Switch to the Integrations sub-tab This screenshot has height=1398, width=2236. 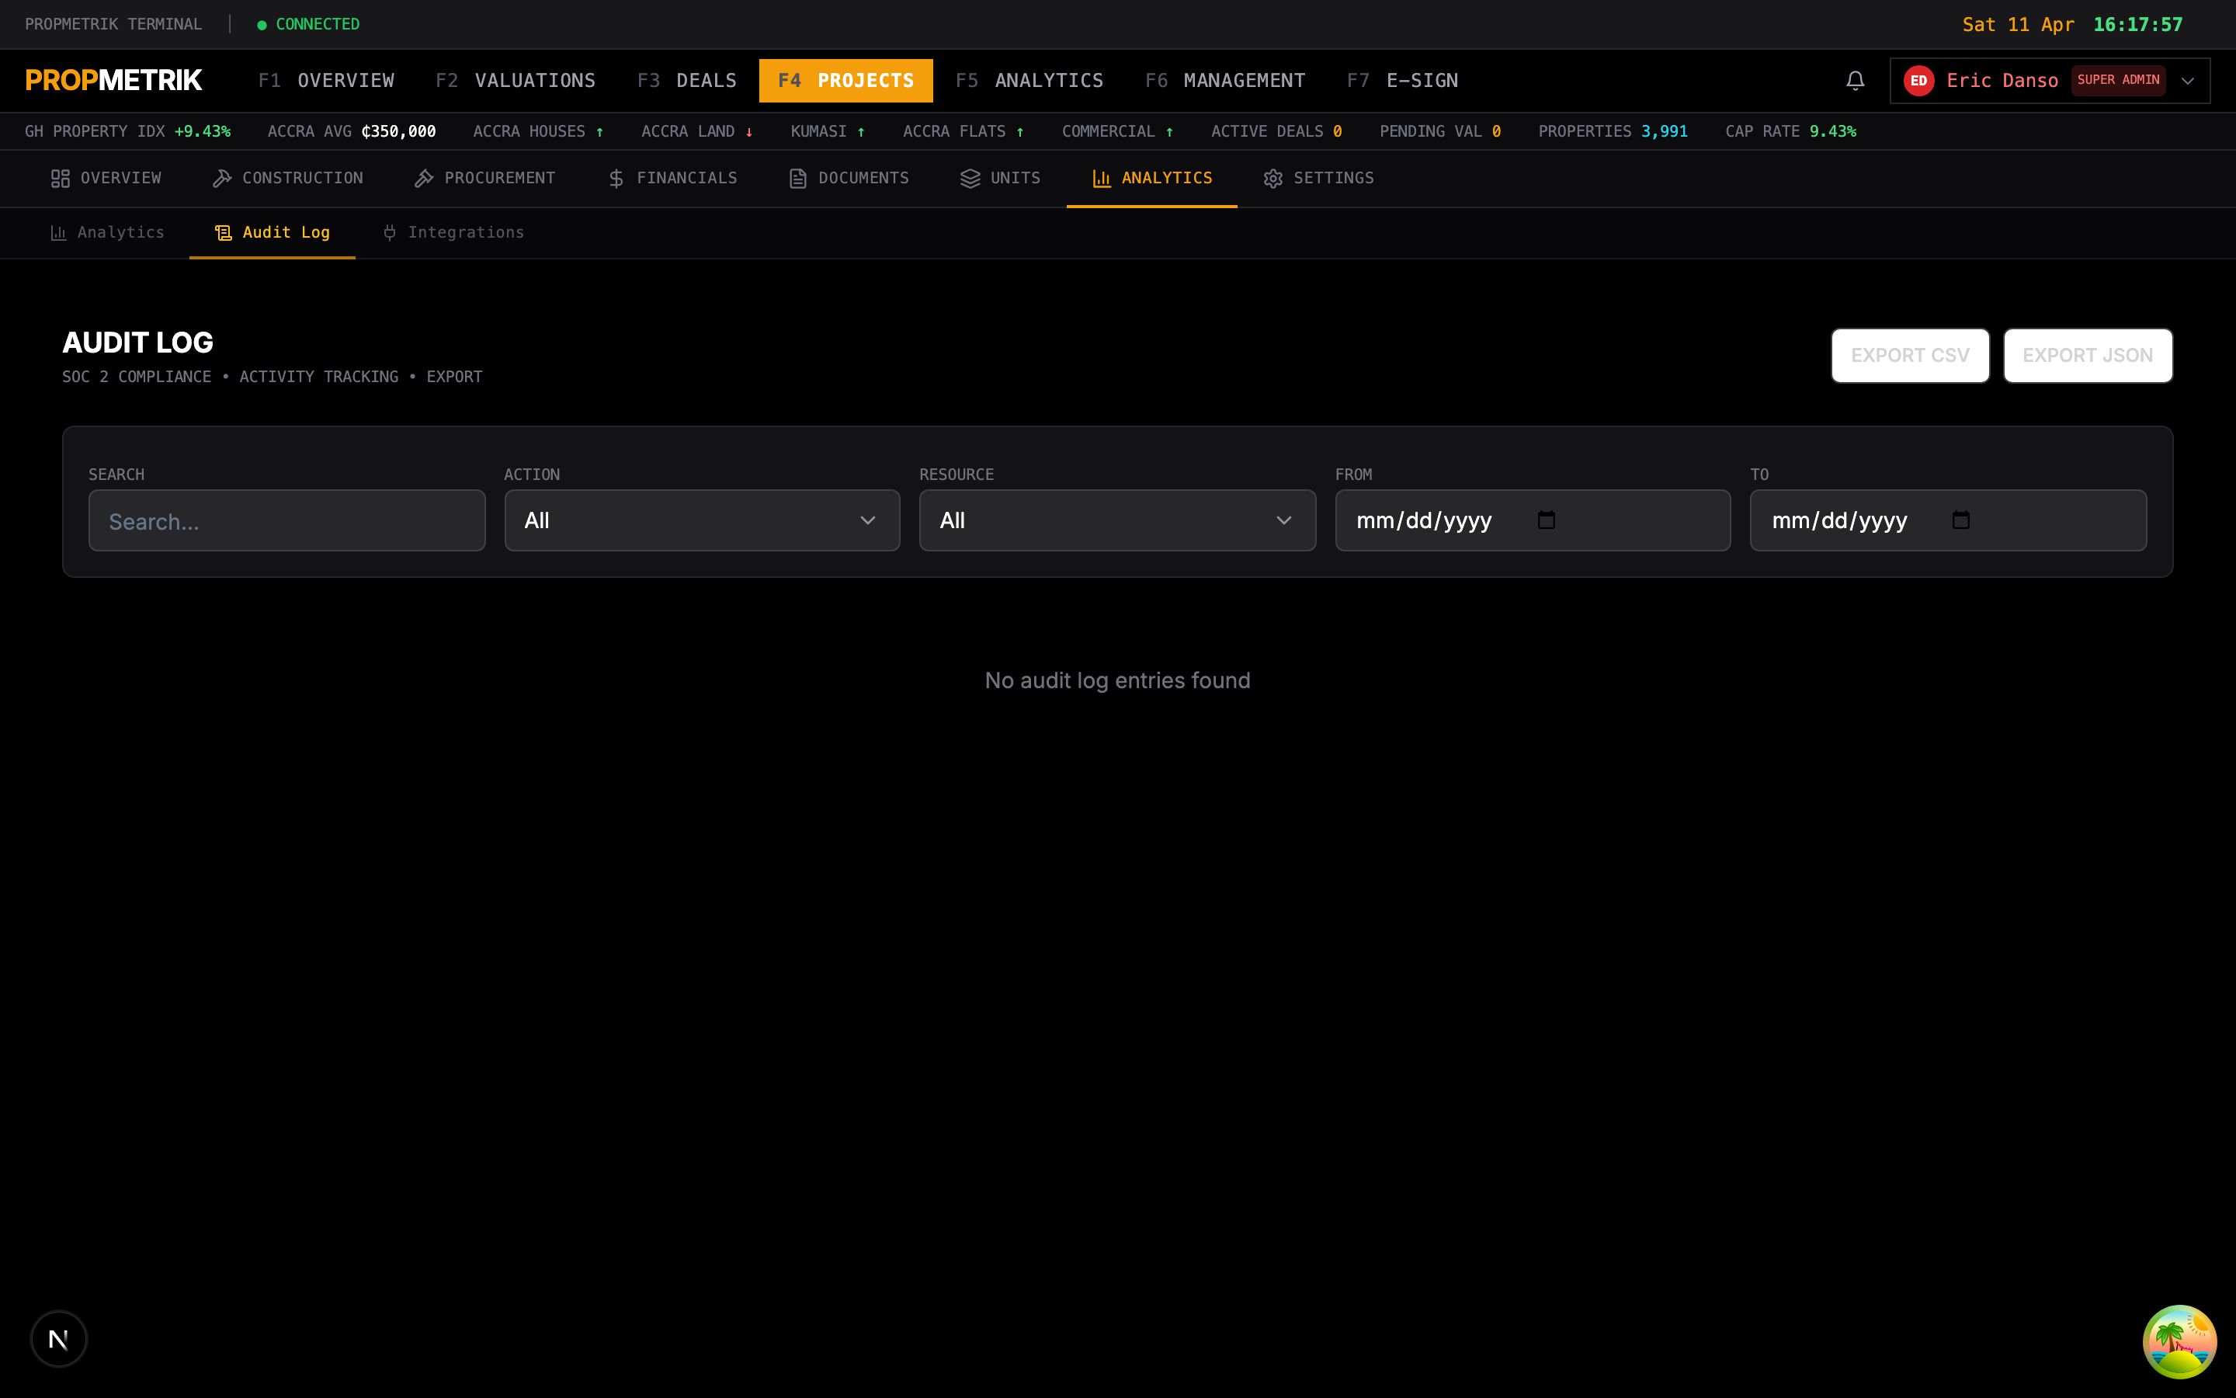coord(453,233)
